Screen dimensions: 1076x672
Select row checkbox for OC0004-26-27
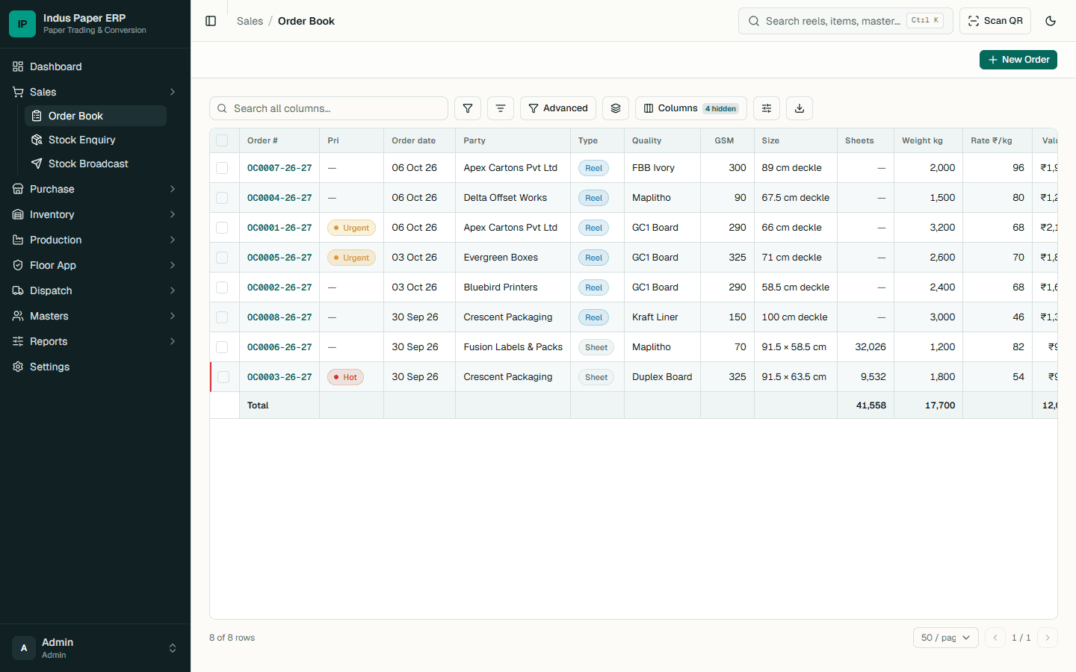(x=222, y=198)
